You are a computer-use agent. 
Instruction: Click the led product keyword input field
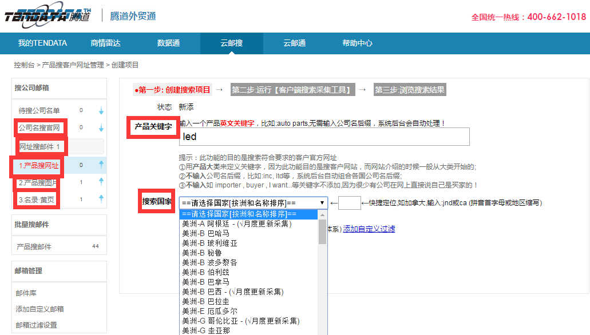[320, 137]
